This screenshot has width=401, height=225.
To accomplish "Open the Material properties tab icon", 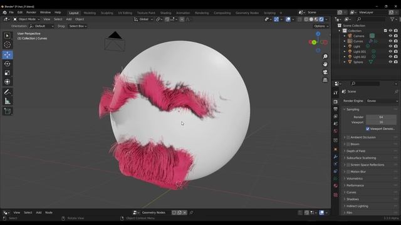I will (x=336, y=186).
